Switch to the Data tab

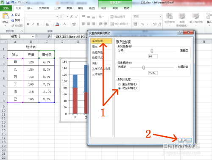coord(69,8)
